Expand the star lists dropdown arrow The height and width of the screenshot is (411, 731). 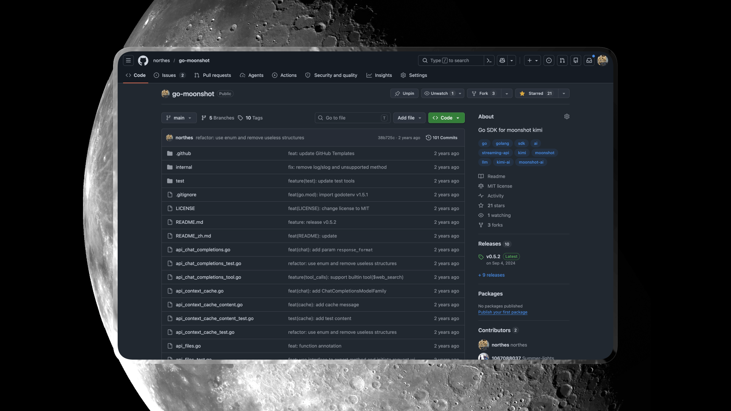[x=564, y=94]
